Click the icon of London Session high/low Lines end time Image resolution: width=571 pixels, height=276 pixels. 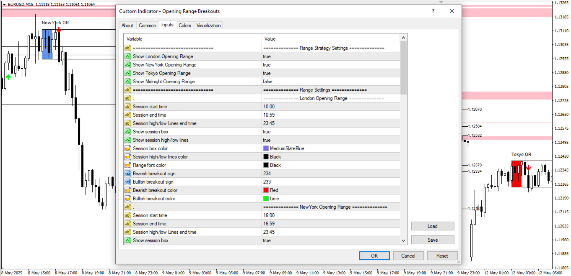tap(128, 123)
